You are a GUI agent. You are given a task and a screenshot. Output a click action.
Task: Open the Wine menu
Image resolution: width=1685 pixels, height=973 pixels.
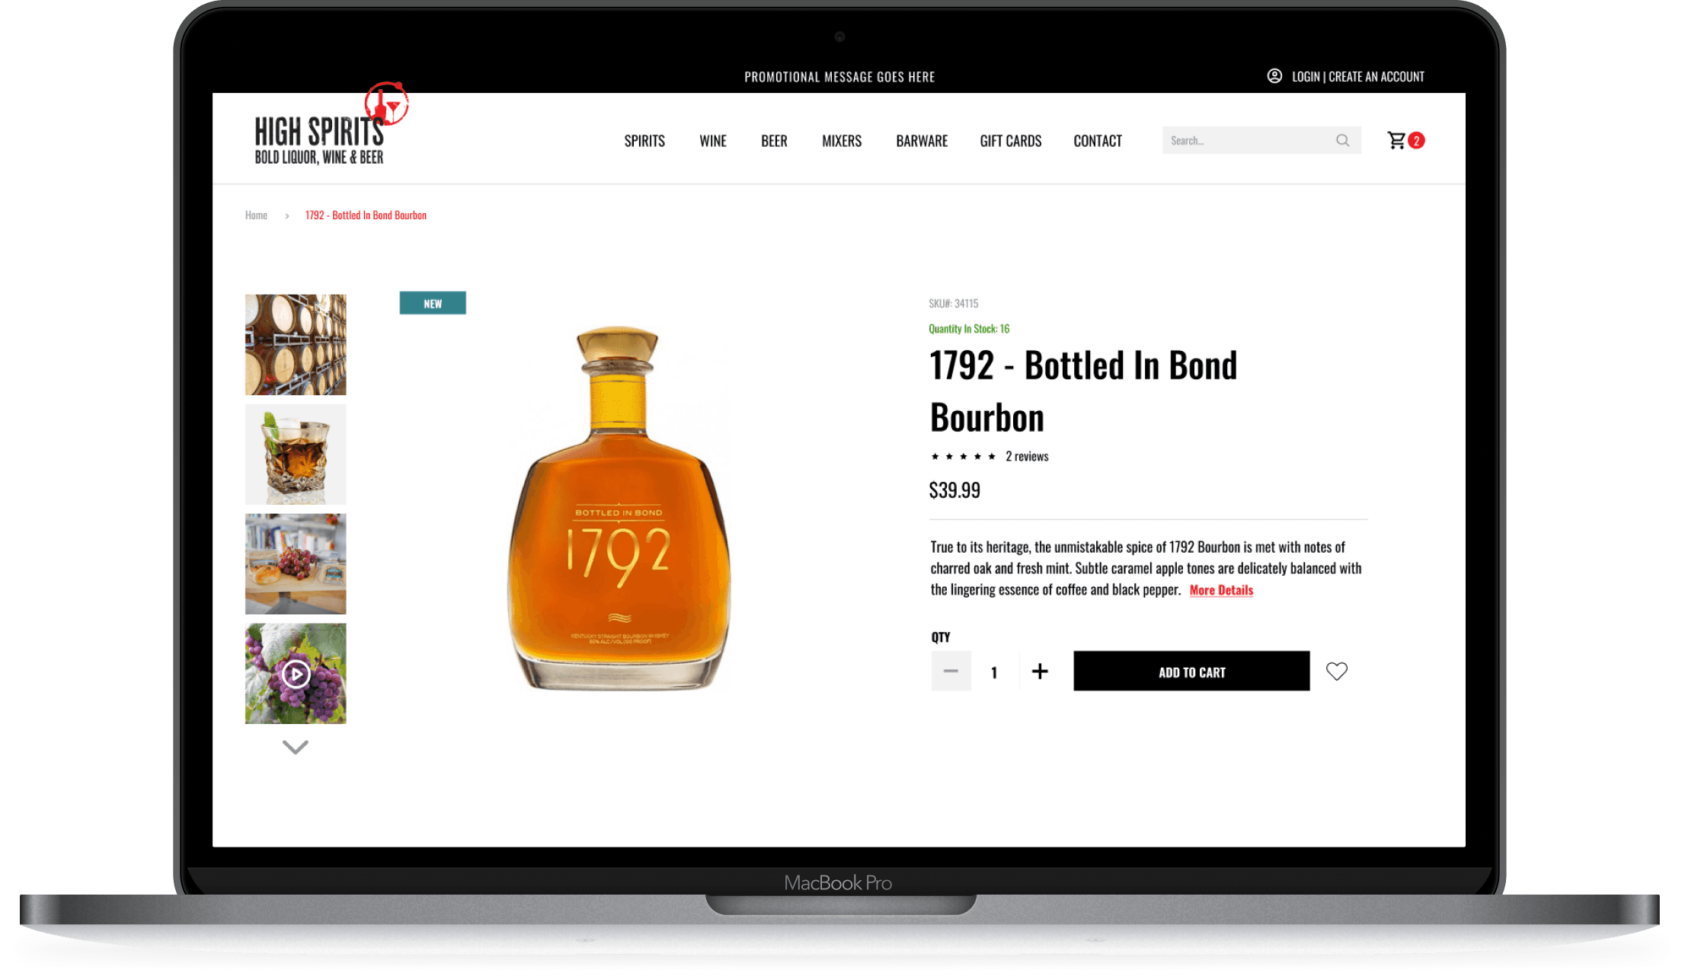pos(713,141)
